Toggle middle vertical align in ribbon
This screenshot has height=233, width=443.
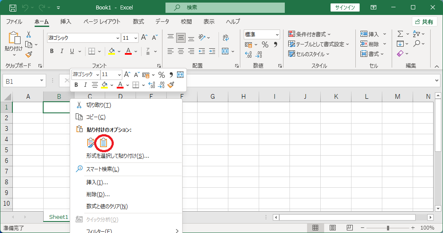(181, 38)
